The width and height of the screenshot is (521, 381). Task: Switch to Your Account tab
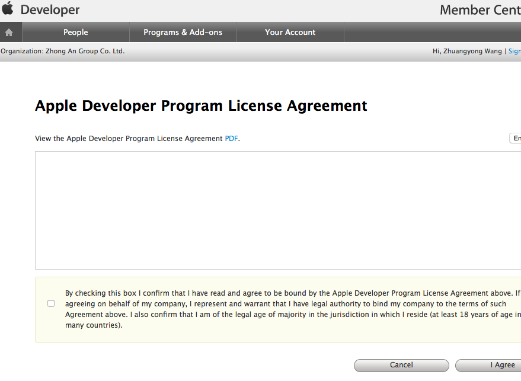point(290,32)
